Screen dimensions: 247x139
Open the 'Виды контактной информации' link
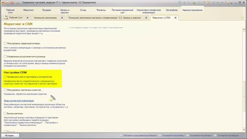[19, 100]
